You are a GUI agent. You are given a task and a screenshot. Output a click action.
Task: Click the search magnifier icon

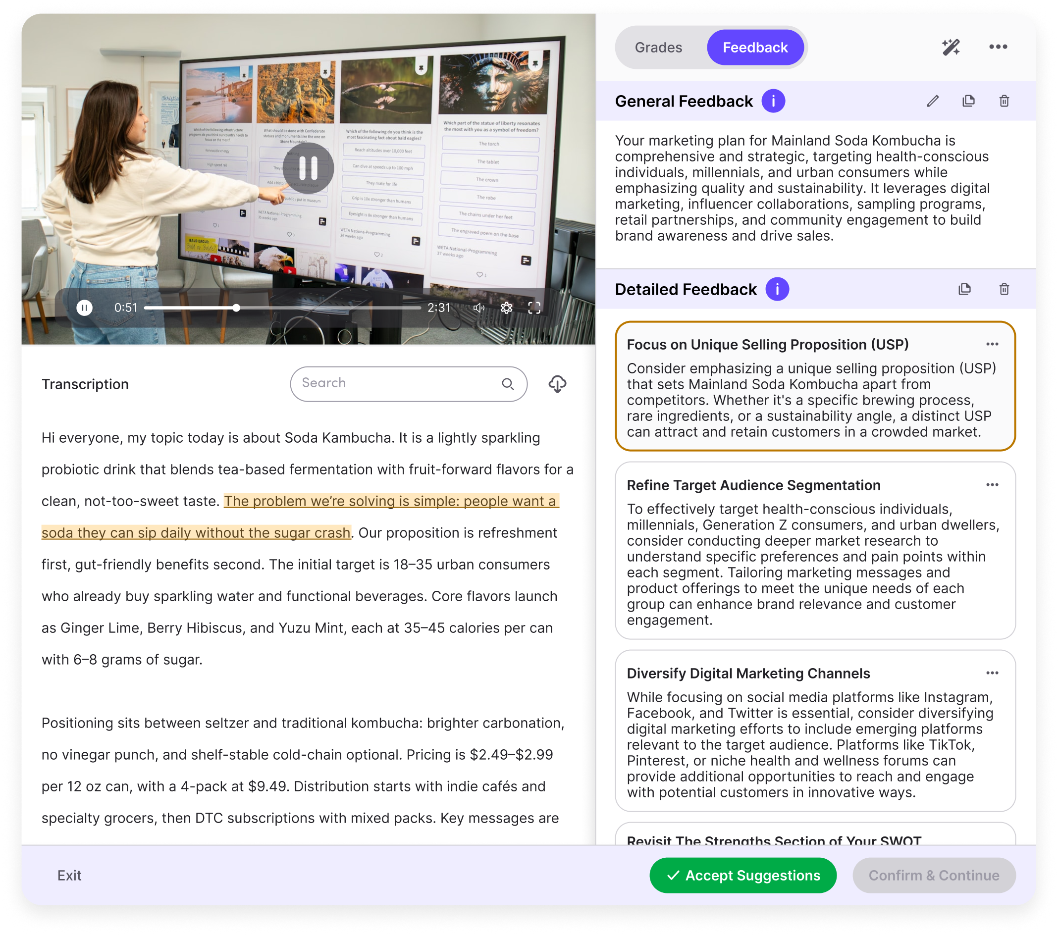(508, 384)
